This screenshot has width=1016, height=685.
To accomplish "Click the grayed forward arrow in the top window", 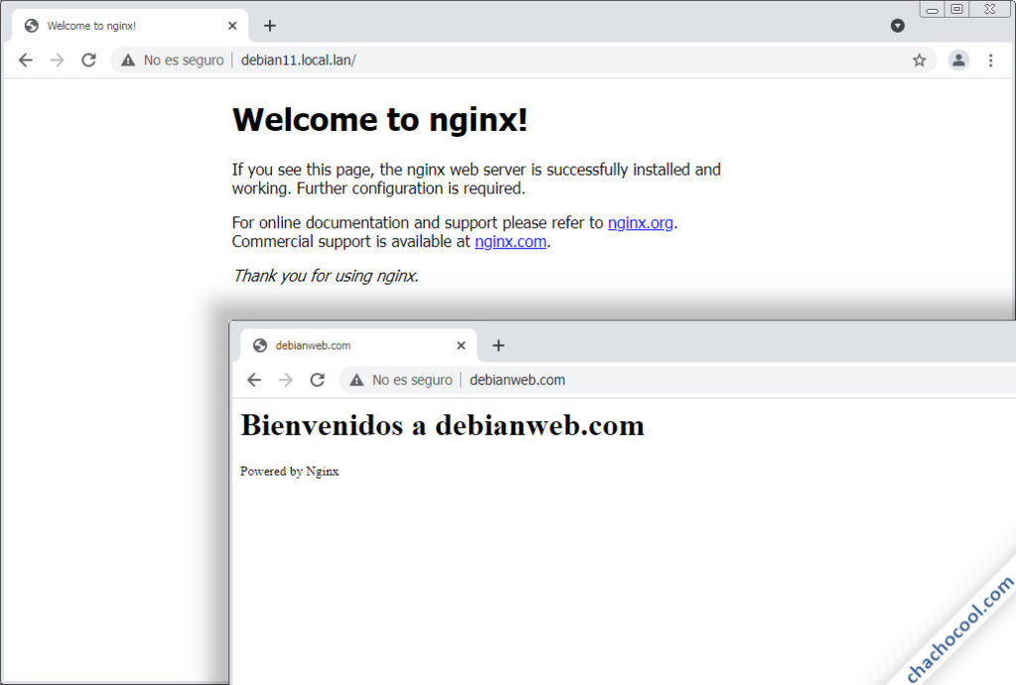I will click(57, 59).
